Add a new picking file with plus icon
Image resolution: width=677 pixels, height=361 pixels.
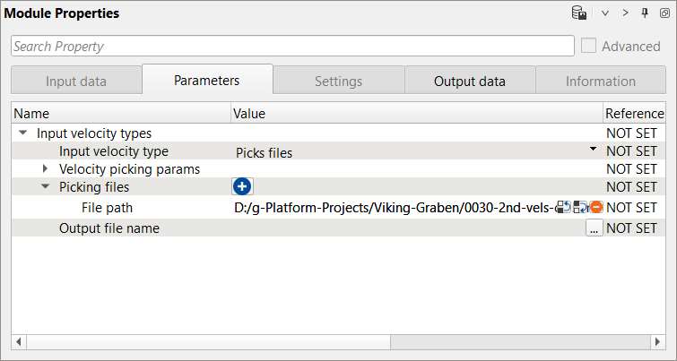(x=242, y=186)
